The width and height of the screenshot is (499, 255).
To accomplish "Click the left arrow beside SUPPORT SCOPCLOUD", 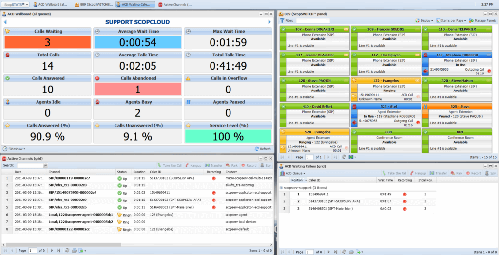I will point(5,22).
